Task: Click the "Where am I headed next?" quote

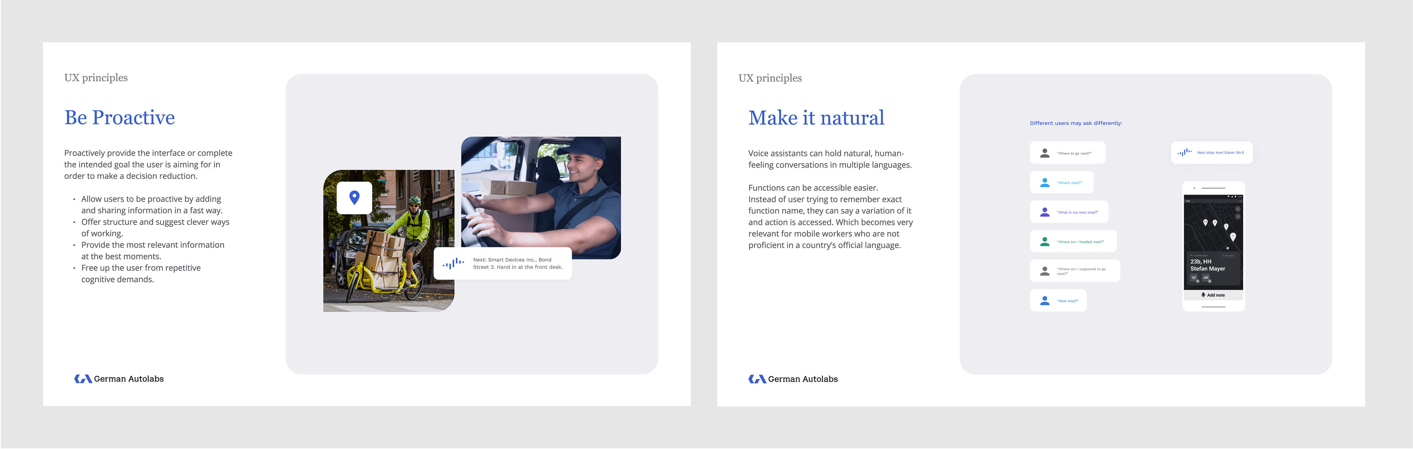Action: pyautogui.click(x=1080, y=242)
